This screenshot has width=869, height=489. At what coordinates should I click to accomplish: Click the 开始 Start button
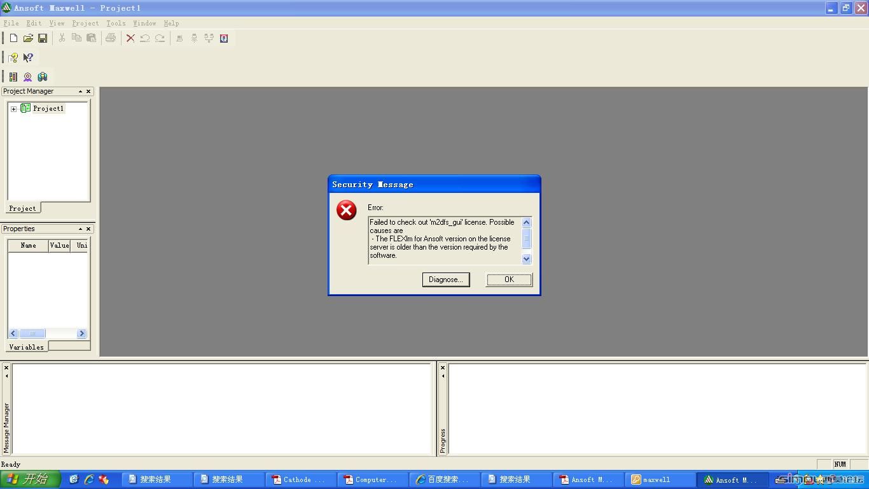pyautogui.click(x=31, y=479)
